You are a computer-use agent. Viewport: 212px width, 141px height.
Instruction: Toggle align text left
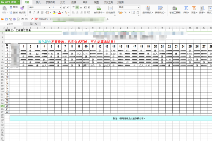tap(73, 12)
